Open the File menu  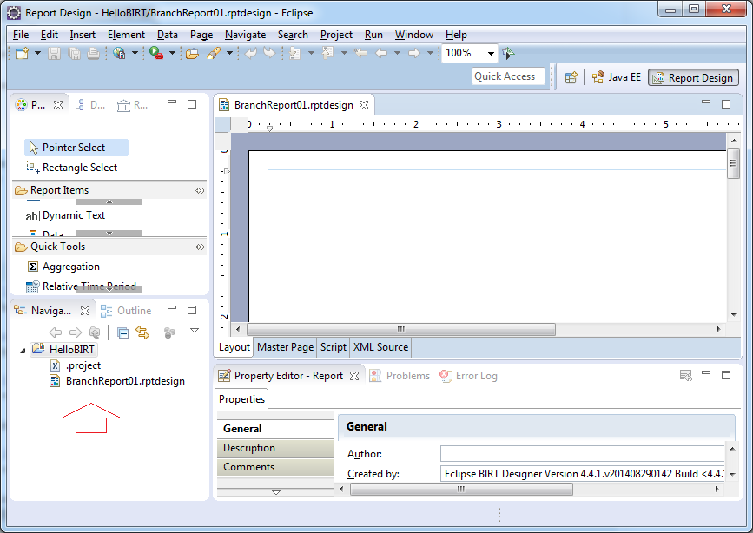click(21, 35)
